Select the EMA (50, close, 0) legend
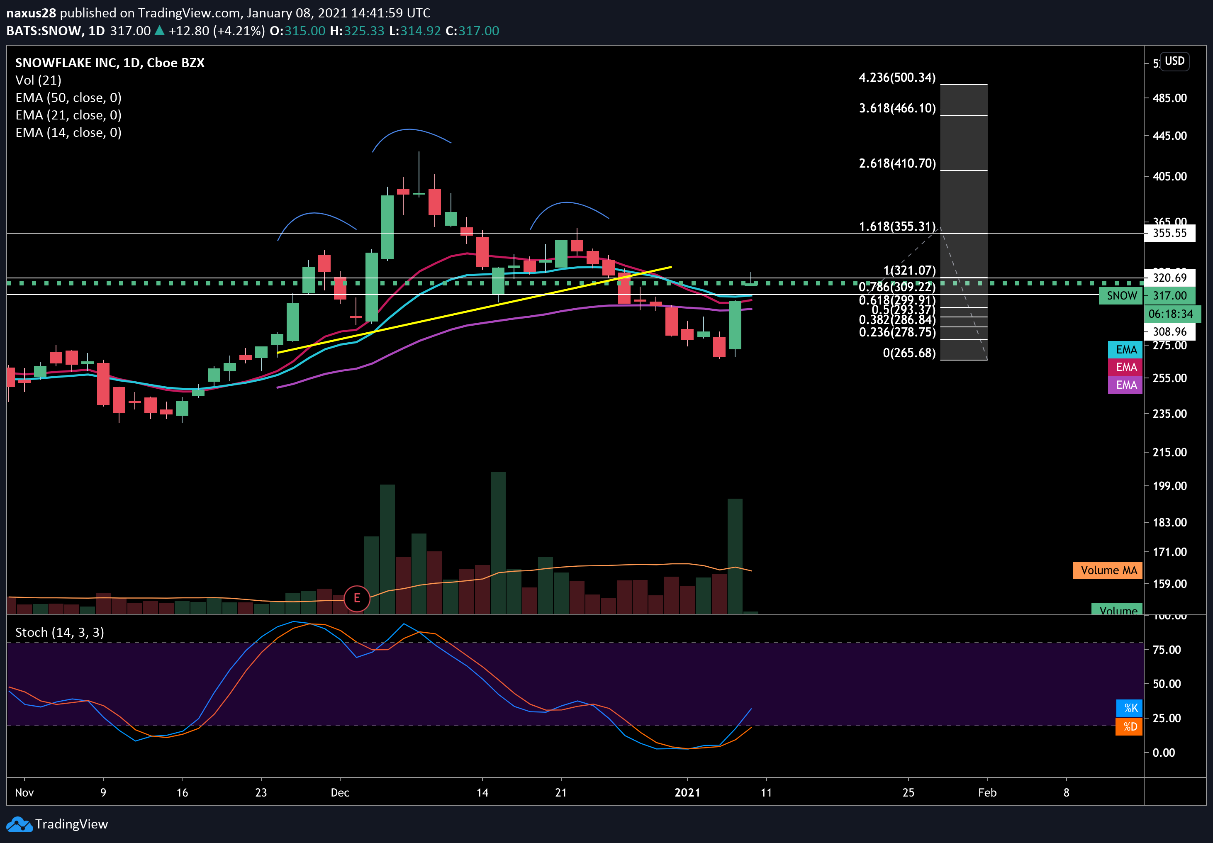 click(x=68, y=98)
